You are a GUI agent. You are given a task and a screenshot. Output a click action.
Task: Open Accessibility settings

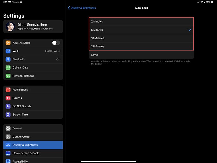click(x=33, y=160)
